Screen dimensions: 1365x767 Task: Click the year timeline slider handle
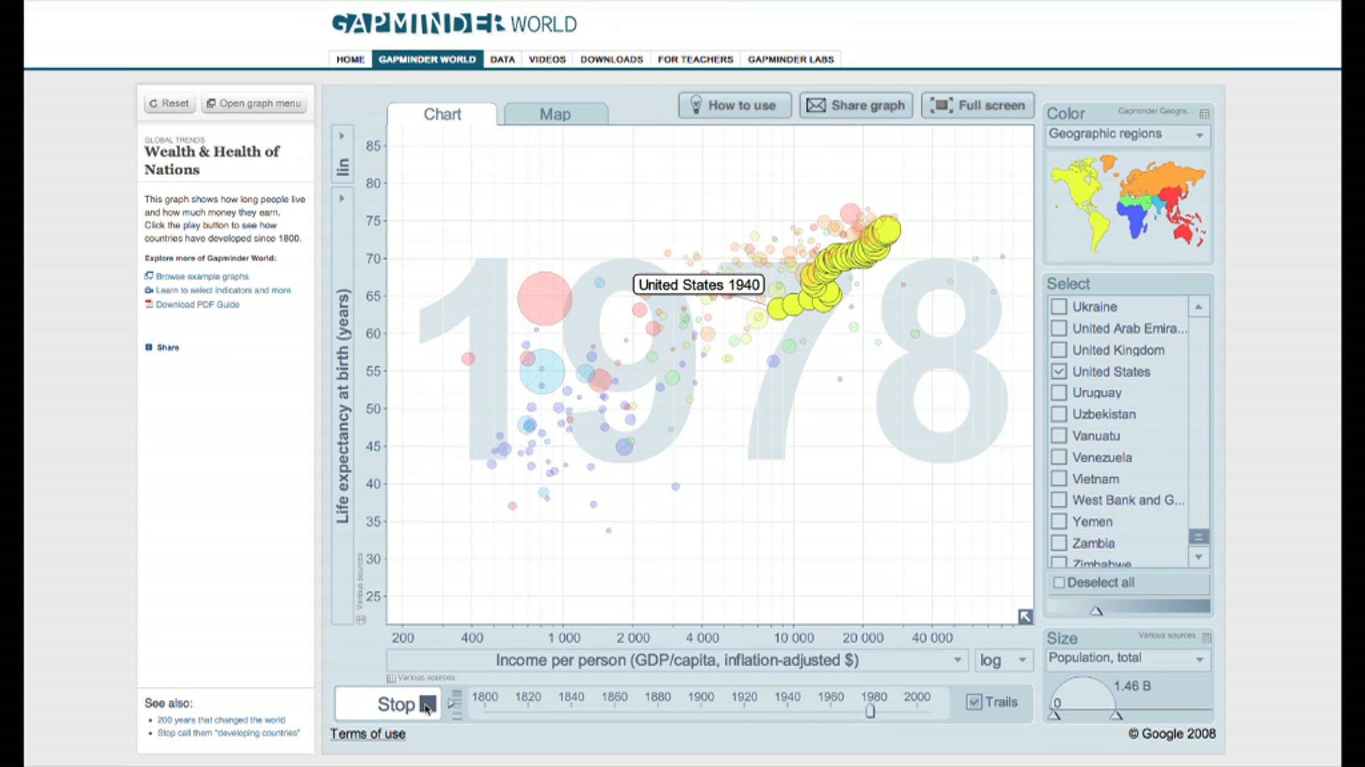pyautogui.click(x=870, y=711)
